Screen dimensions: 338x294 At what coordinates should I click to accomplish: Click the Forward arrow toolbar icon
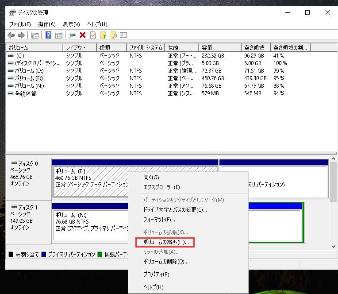(x=21, y=35)
